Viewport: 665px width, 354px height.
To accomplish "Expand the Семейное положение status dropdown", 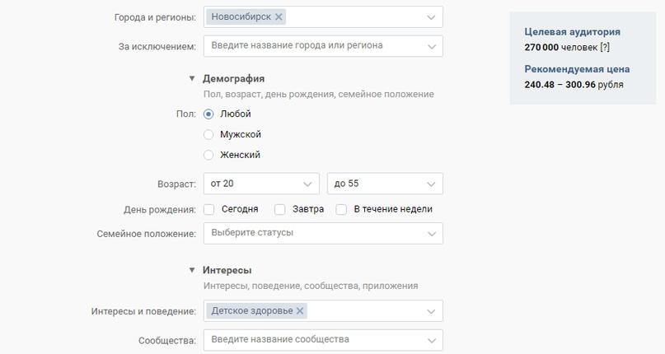I will (322, 233).
